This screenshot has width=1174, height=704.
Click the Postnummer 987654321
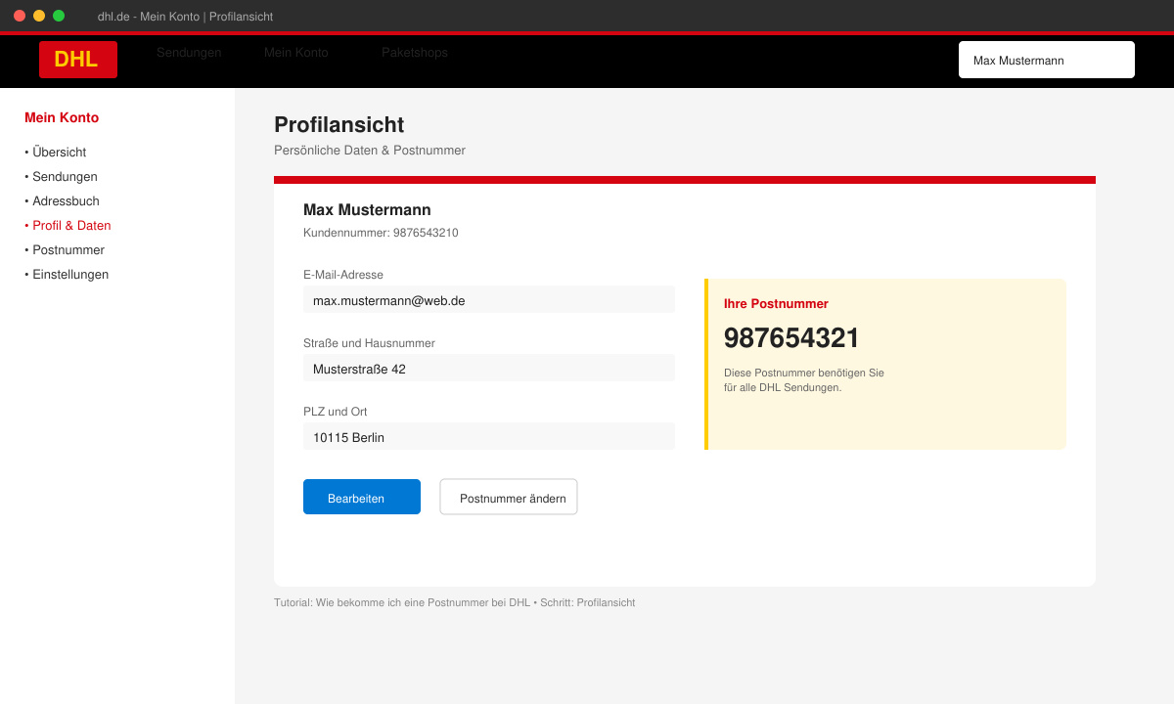tap(791, 338)
